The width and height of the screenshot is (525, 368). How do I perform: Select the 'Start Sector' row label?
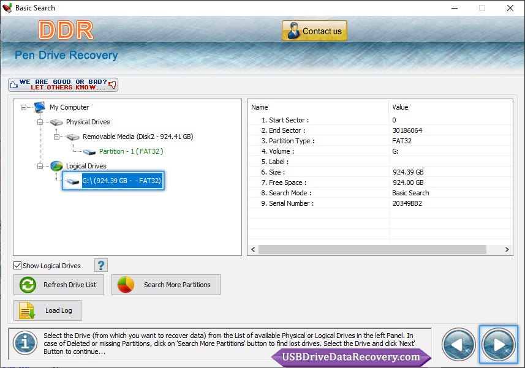pos(285,120)
